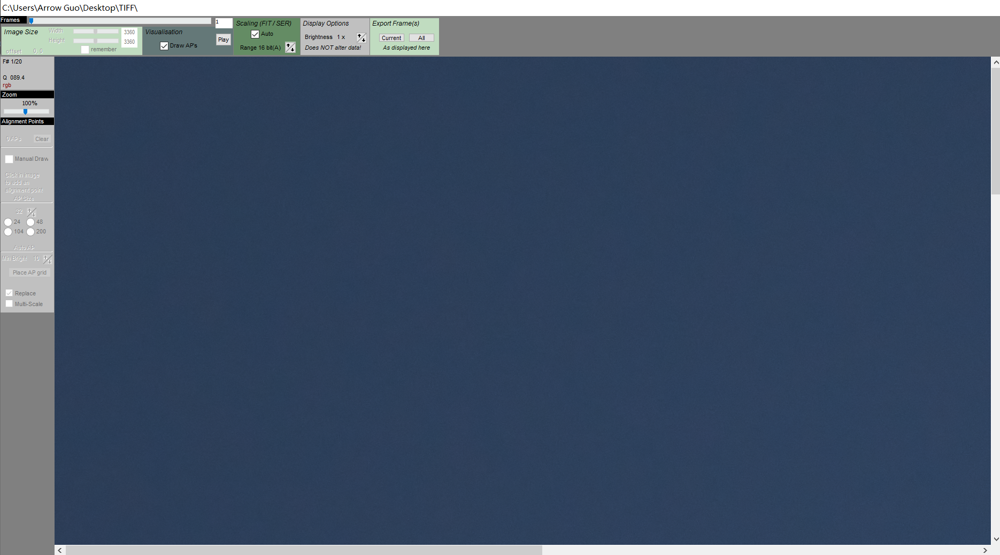1000x555 pixels.
Task: Export the Current frame
Action: pyautogui.click(x=391, y=38)
